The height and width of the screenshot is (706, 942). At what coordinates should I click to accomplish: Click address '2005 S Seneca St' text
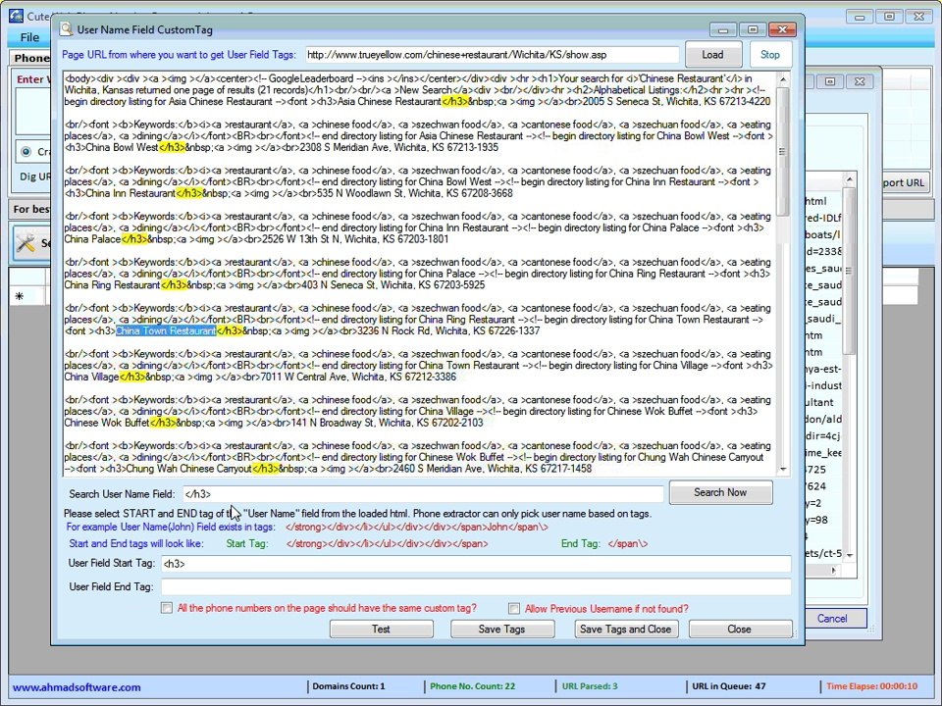(x=622, y=101)
